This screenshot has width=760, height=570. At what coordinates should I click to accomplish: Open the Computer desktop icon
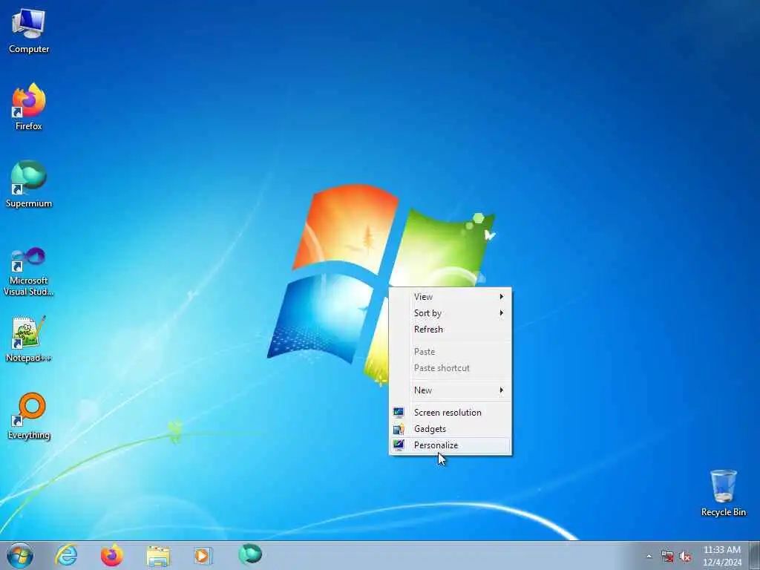[x=29, y=31]
